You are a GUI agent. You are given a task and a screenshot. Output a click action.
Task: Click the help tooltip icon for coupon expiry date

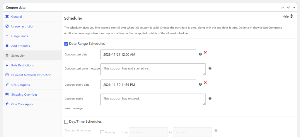point(200,84)
